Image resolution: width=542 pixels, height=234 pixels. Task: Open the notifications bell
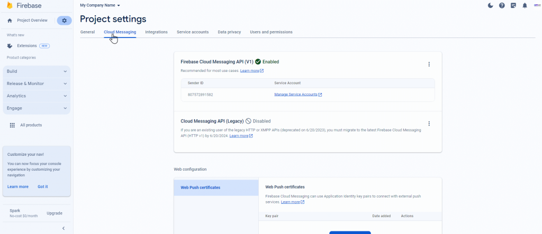tap(525, 5)
